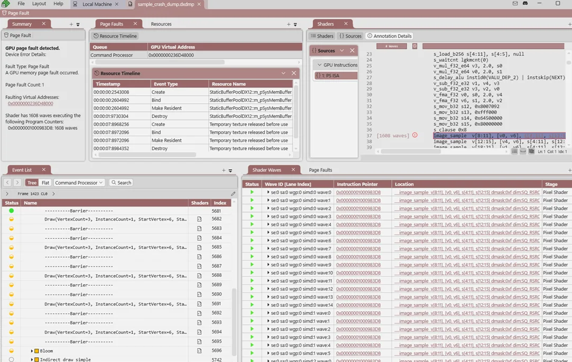This screenshot has height=362, width=572.
Task: Switch Event List to Tree view
Action: pyautogui.click(x=32, y=182)
